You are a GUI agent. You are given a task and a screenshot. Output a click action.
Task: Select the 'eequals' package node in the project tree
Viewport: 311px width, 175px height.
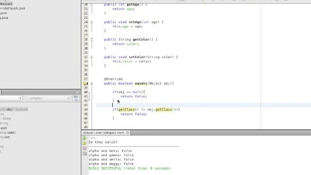(x=6, y=4)
